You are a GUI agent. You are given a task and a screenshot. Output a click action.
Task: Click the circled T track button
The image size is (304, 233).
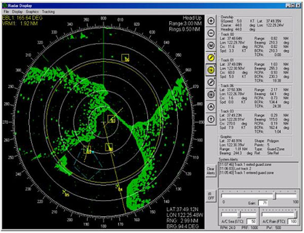[211, 119]
